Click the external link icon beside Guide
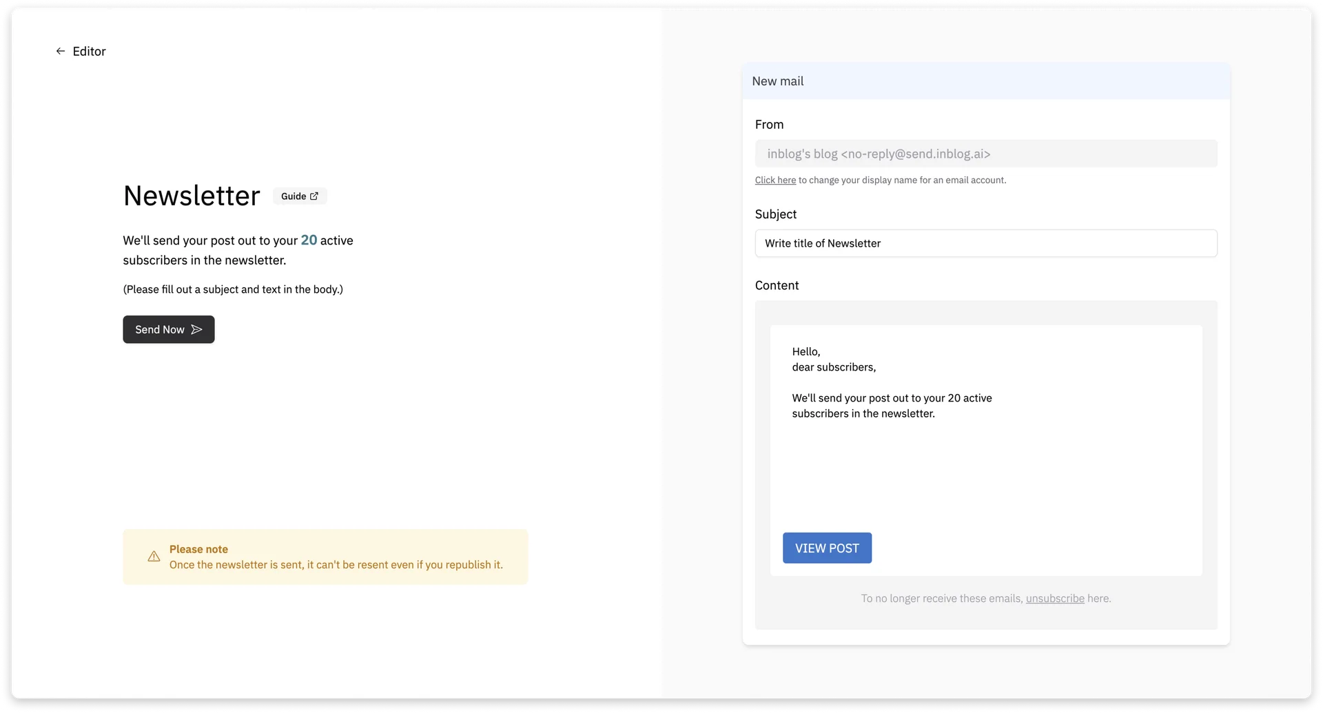This screenshot has height=713, width=1323. (314, 196)
